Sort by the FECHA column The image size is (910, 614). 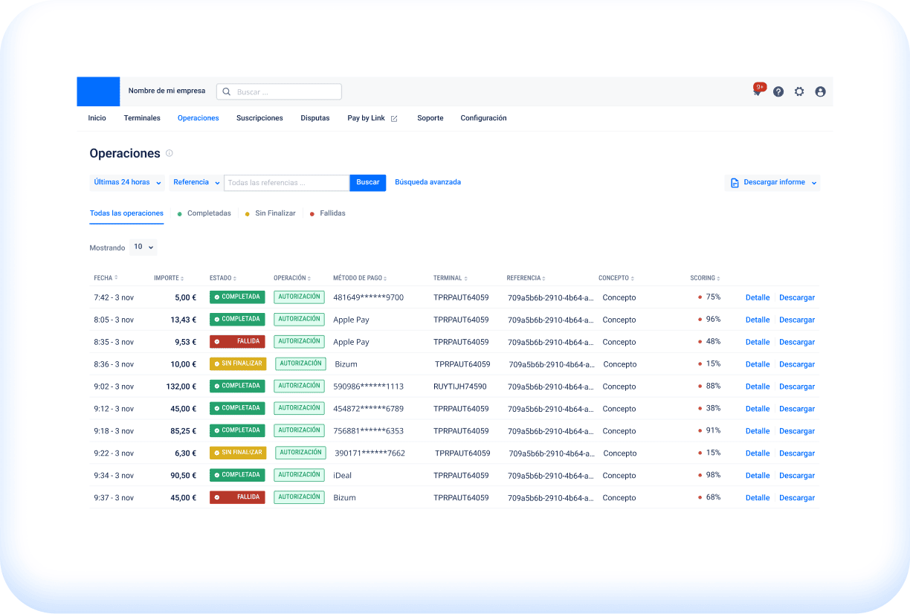[106, 278]
